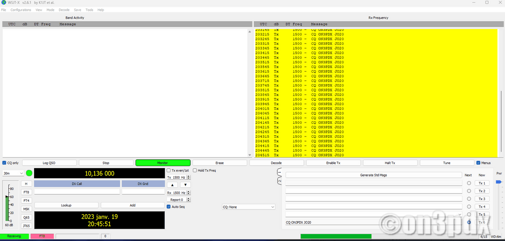505x241 pixels.
Task: Click the Pwr slider handle
Action: [x=498, y=182]
